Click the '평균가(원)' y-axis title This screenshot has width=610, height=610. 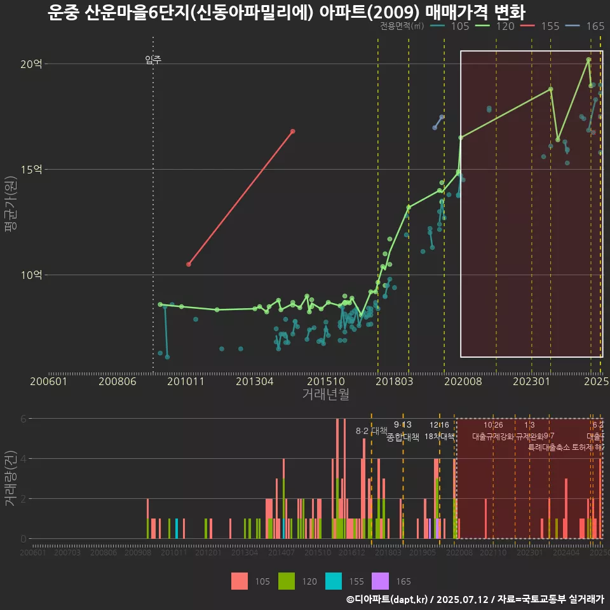(x=11, y=204)
